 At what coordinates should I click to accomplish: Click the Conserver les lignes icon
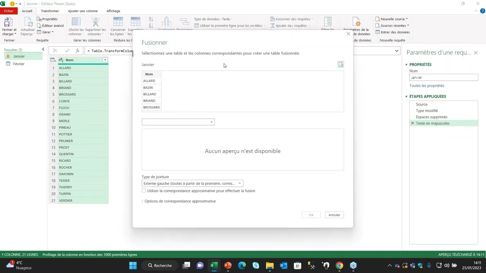pos(118,22)
